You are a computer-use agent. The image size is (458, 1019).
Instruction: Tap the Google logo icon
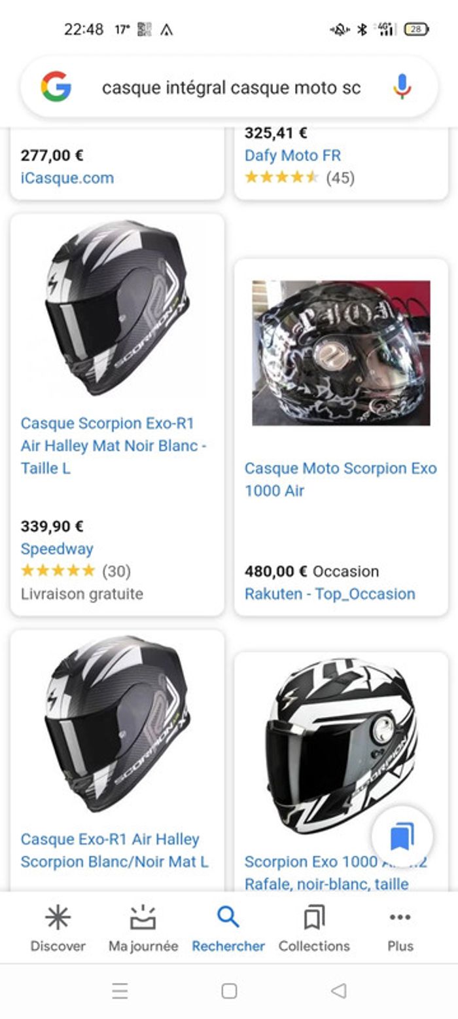click(x=56, y=86)
